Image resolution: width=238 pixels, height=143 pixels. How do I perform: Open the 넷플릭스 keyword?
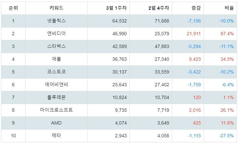coord(56,21)
